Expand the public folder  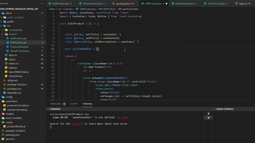tap(10, 21)
